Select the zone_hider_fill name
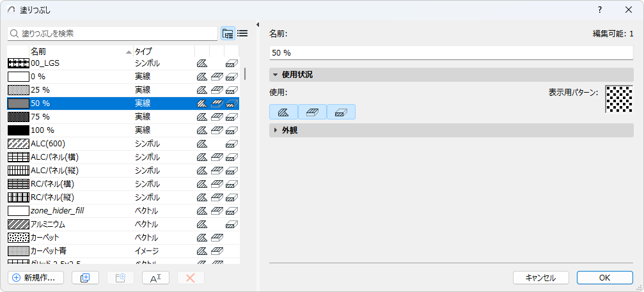 (x=58, y=211)
